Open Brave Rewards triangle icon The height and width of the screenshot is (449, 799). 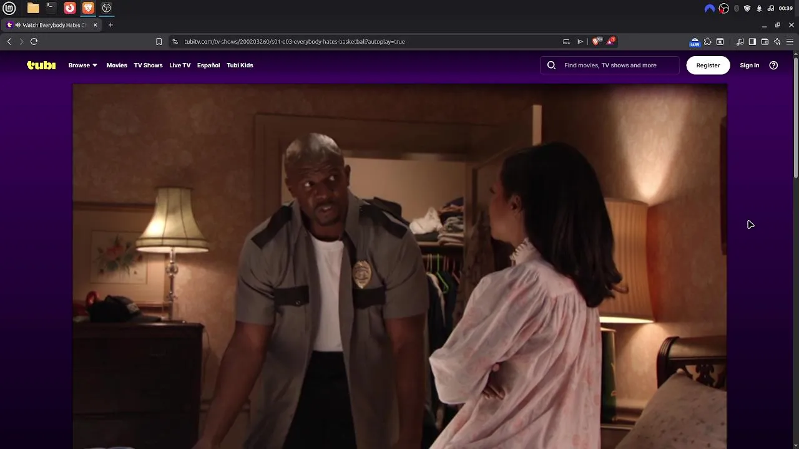coord(611,41)
